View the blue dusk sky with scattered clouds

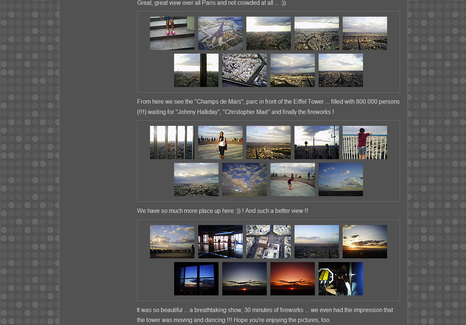click(x=340, y=180)
